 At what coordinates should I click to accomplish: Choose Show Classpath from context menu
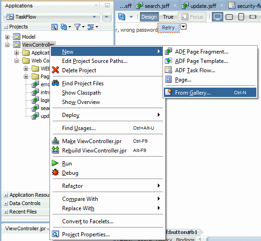(x=107, y=93)
